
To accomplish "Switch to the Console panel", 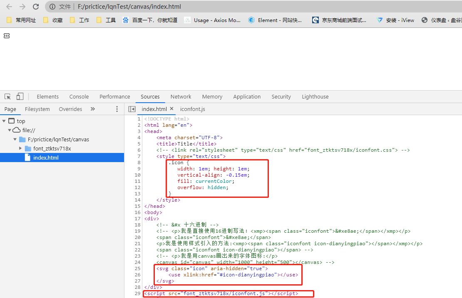I will tap(79, 96).
